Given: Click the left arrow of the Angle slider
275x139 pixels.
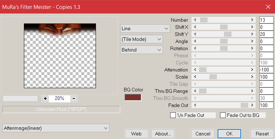Looking at the screenshot, I should click(x=195, y=41).
